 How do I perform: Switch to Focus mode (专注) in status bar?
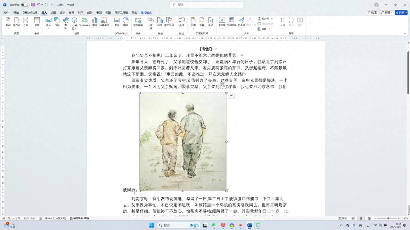coord(343,218)
